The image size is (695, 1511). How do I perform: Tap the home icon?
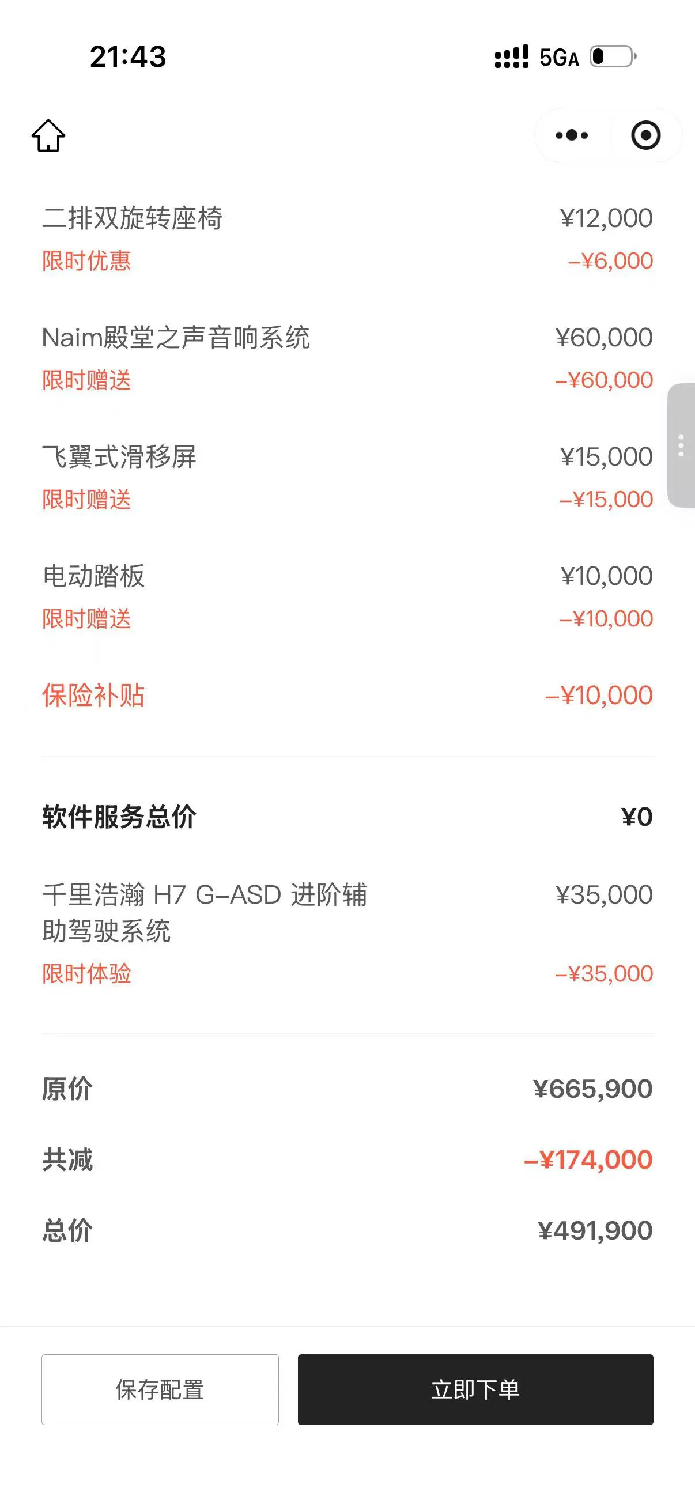pos(48,135)
